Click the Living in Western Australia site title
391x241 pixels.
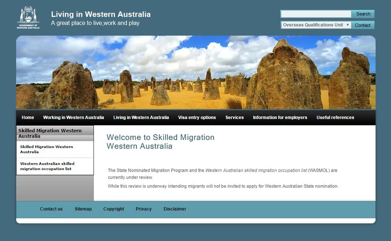point(101,14)
